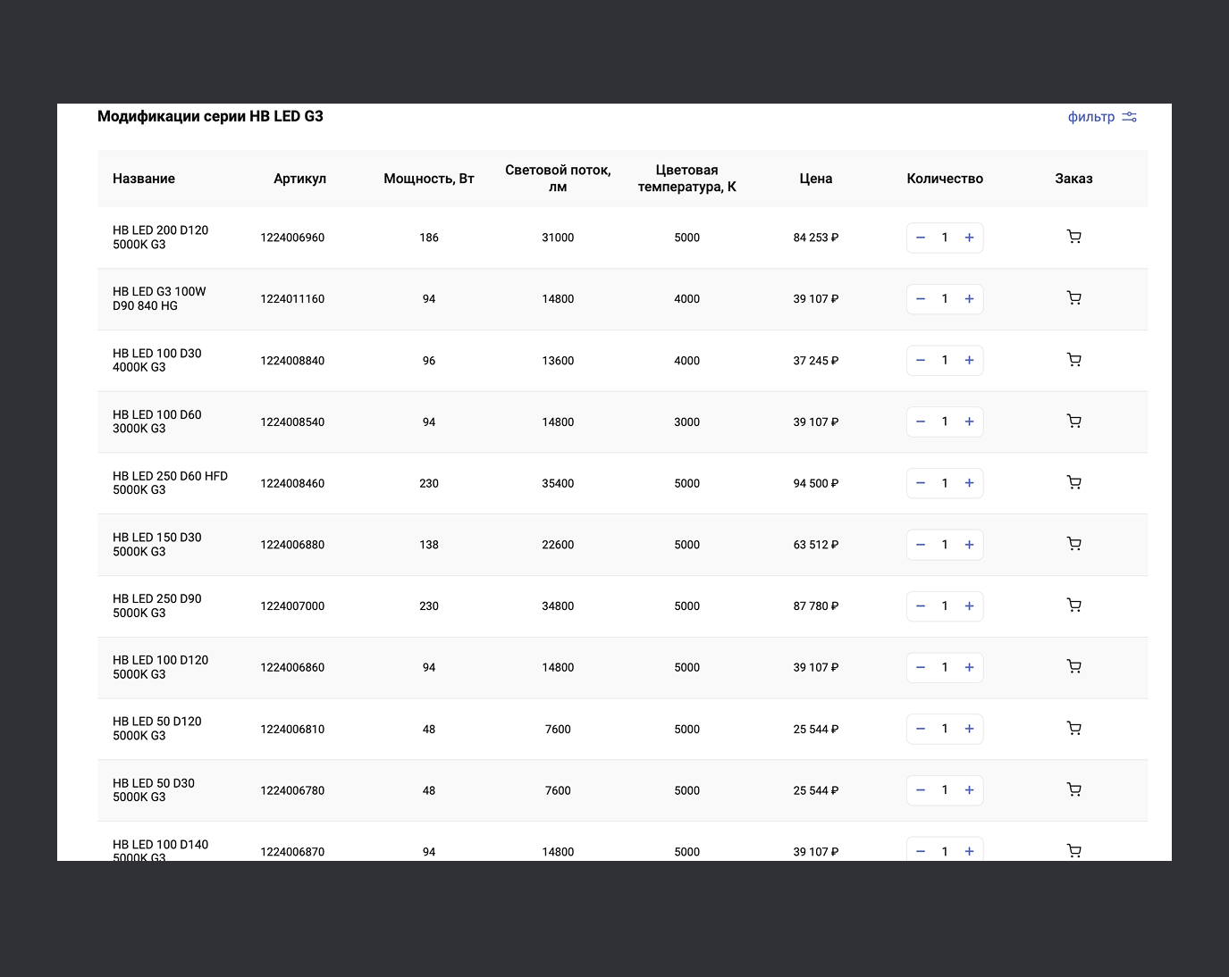Increase quantity for article 1224008840
1229x977 pixels.
click(x=969, y=361)
